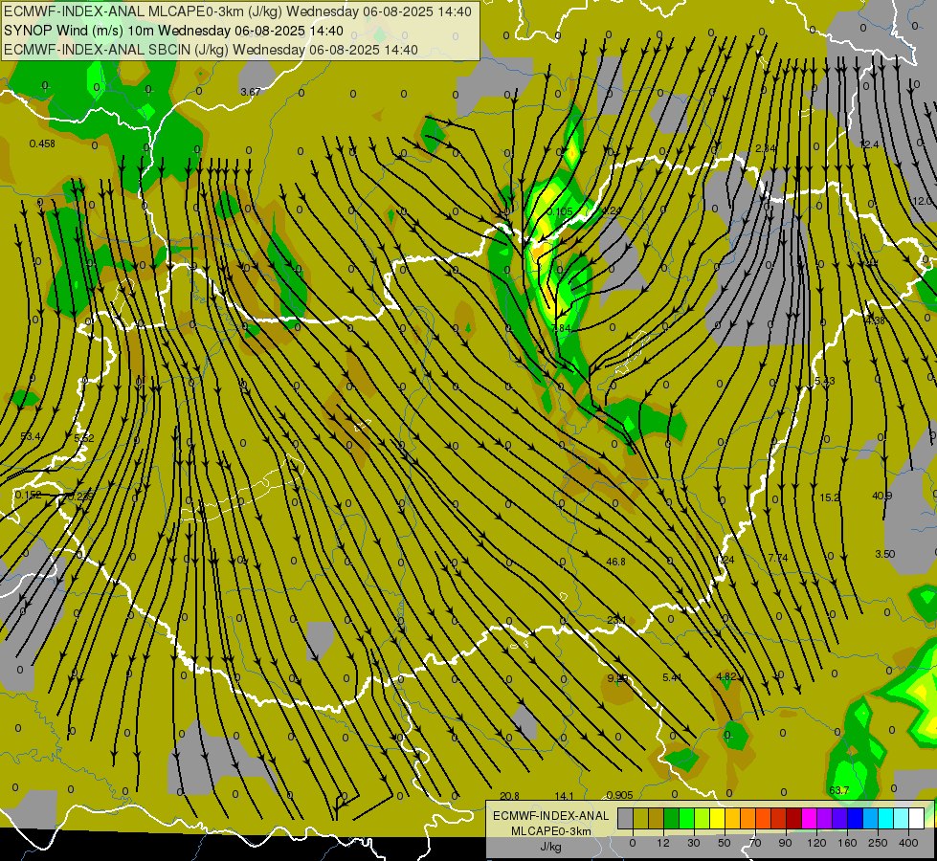937x861 pixels.
Task: Click the map value '0.905'
Action: pos(619,795)
